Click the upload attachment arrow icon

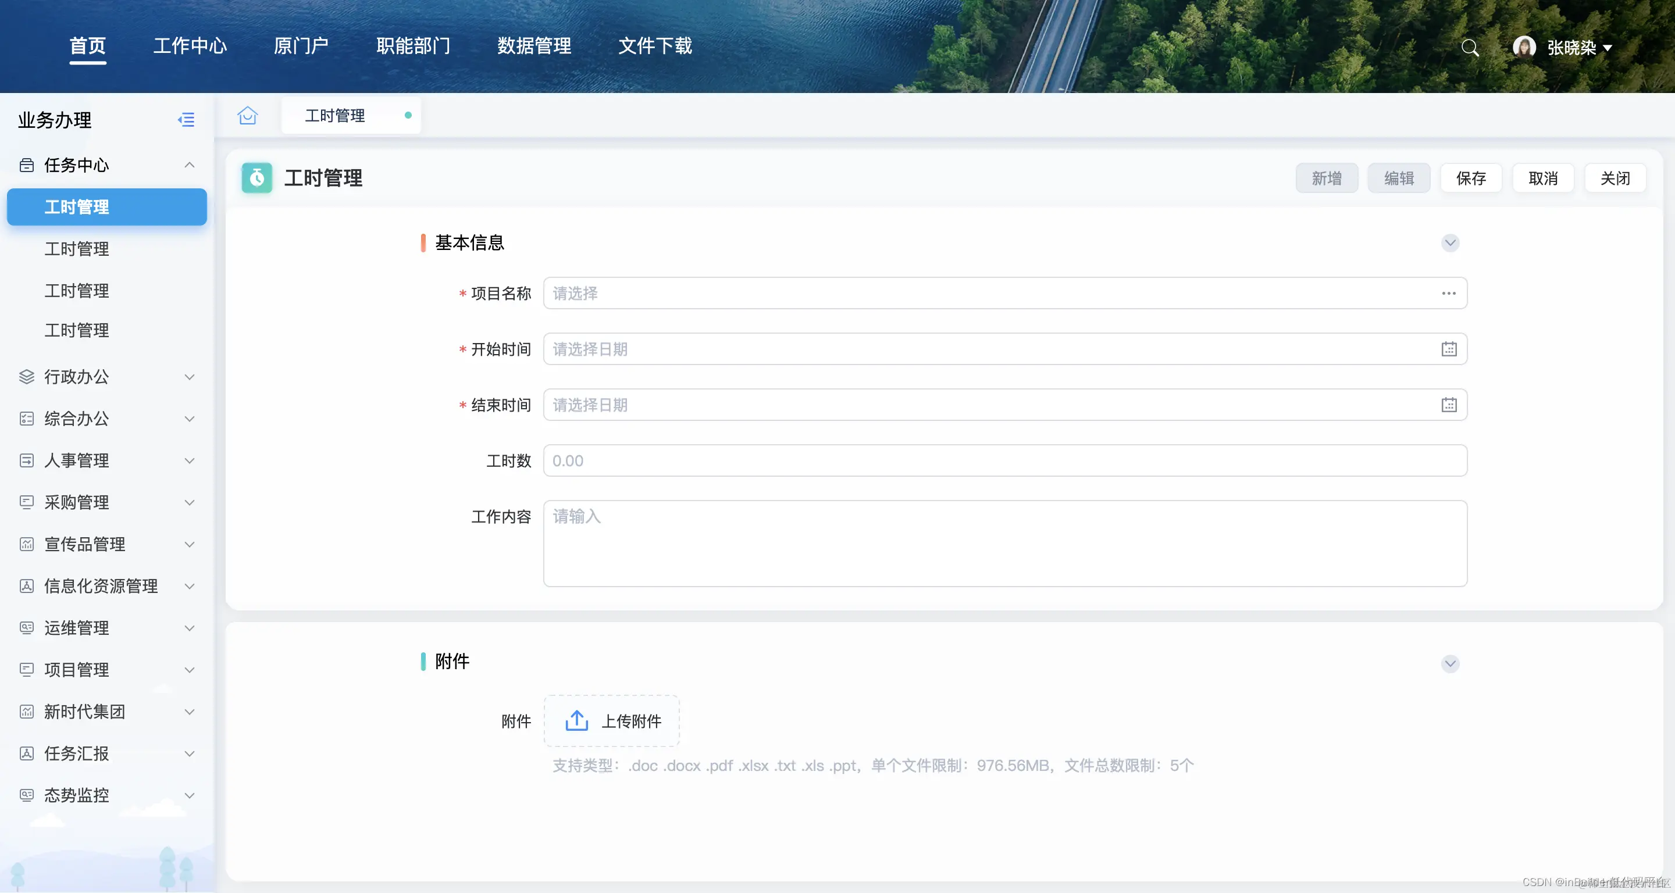[576, 720]
